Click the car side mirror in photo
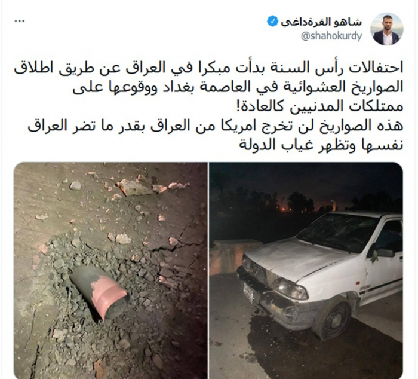This screenshot has width=418, height=379. click(383, 252)
